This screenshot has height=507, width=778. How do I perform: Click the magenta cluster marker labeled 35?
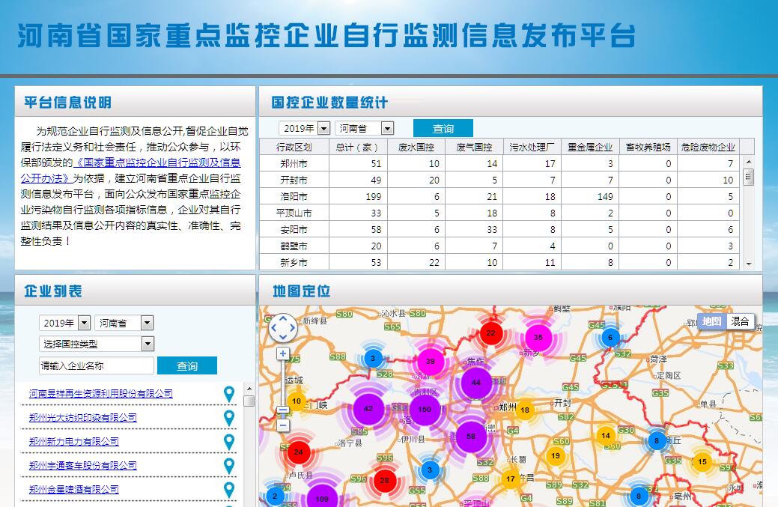click(538, 337)
